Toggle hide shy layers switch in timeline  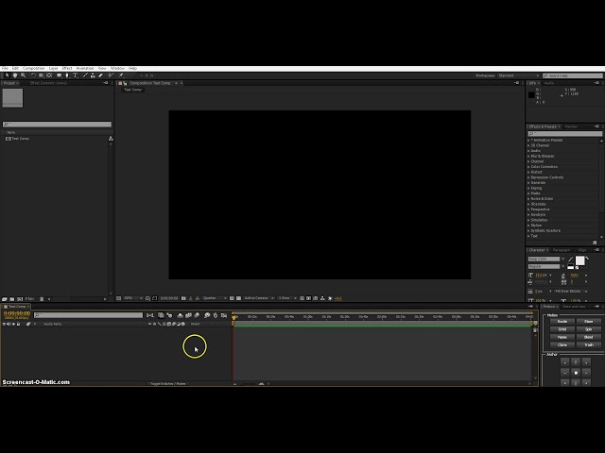coord(181,315)
